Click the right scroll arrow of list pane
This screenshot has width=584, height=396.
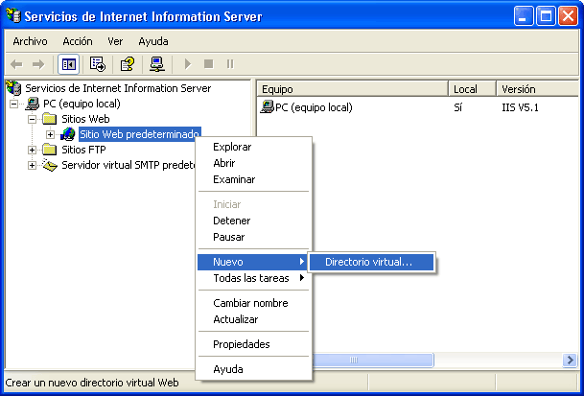click(570, 360)
